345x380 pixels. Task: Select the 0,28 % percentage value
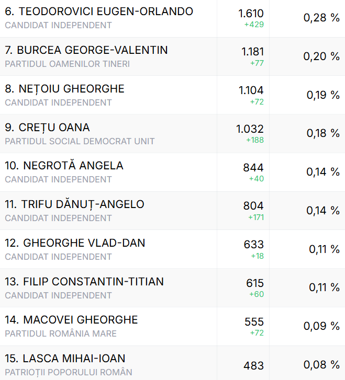[x=321, y=18]
